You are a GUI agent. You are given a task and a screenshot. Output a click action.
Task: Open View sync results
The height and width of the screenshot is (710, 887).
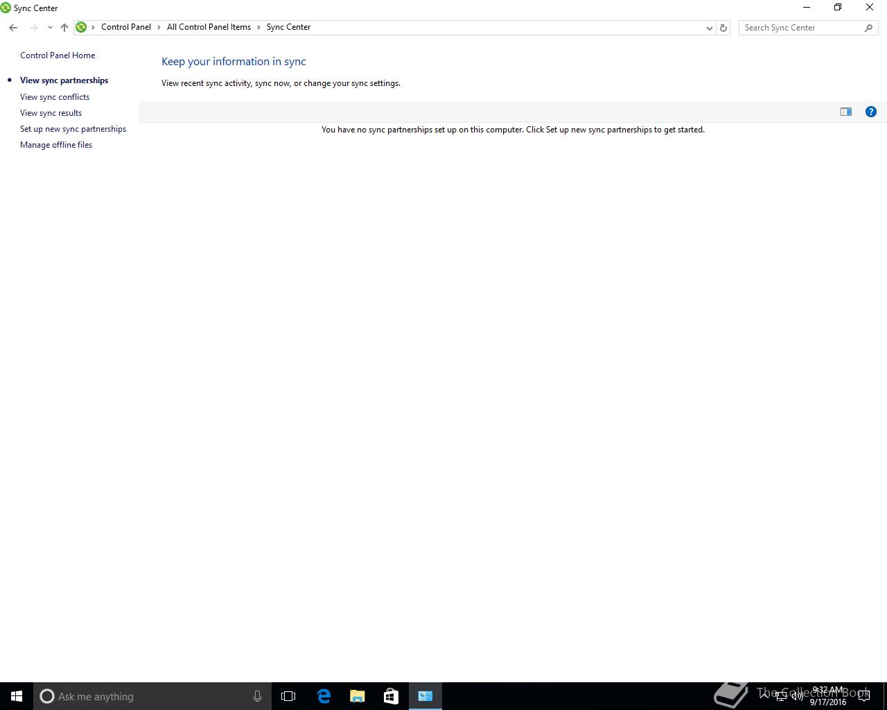[x=51, y=113]
